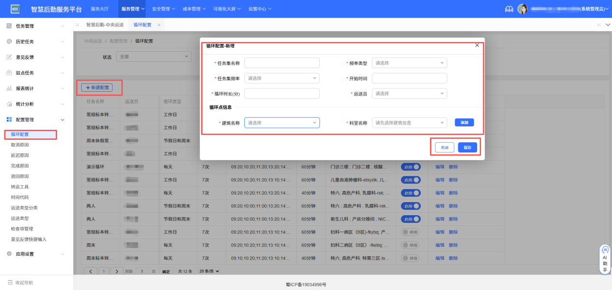Open the AI 助手 assistant
The height and width of the screenshot is (290, 612).
(x=604, y=259)
